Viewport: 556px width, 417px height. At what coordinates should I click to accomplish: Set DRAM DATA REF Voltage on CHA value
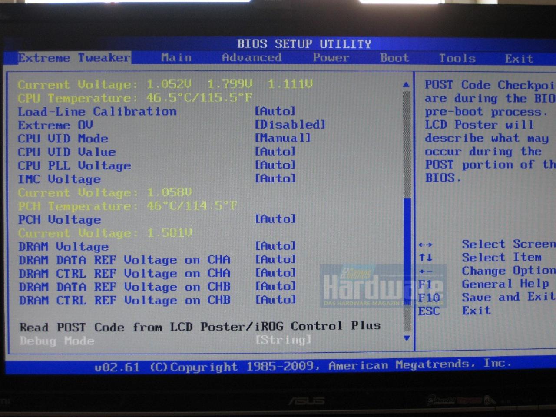275,259
